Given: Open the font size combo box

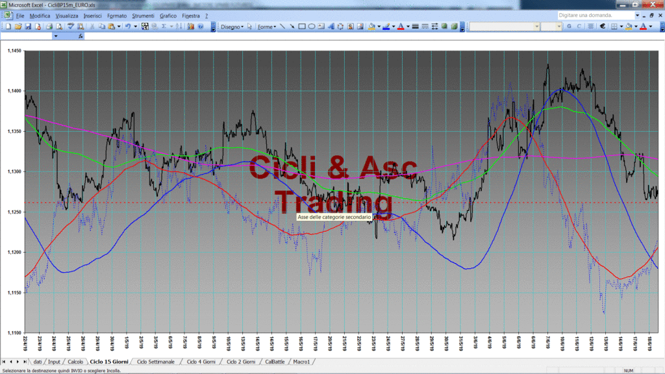Looking at the screenshot, I should pyautogui.click(x=551, y=27).
